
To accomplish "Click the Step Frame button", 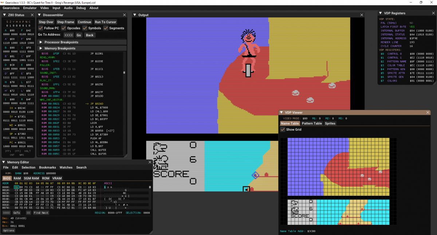I will (66, 22).
